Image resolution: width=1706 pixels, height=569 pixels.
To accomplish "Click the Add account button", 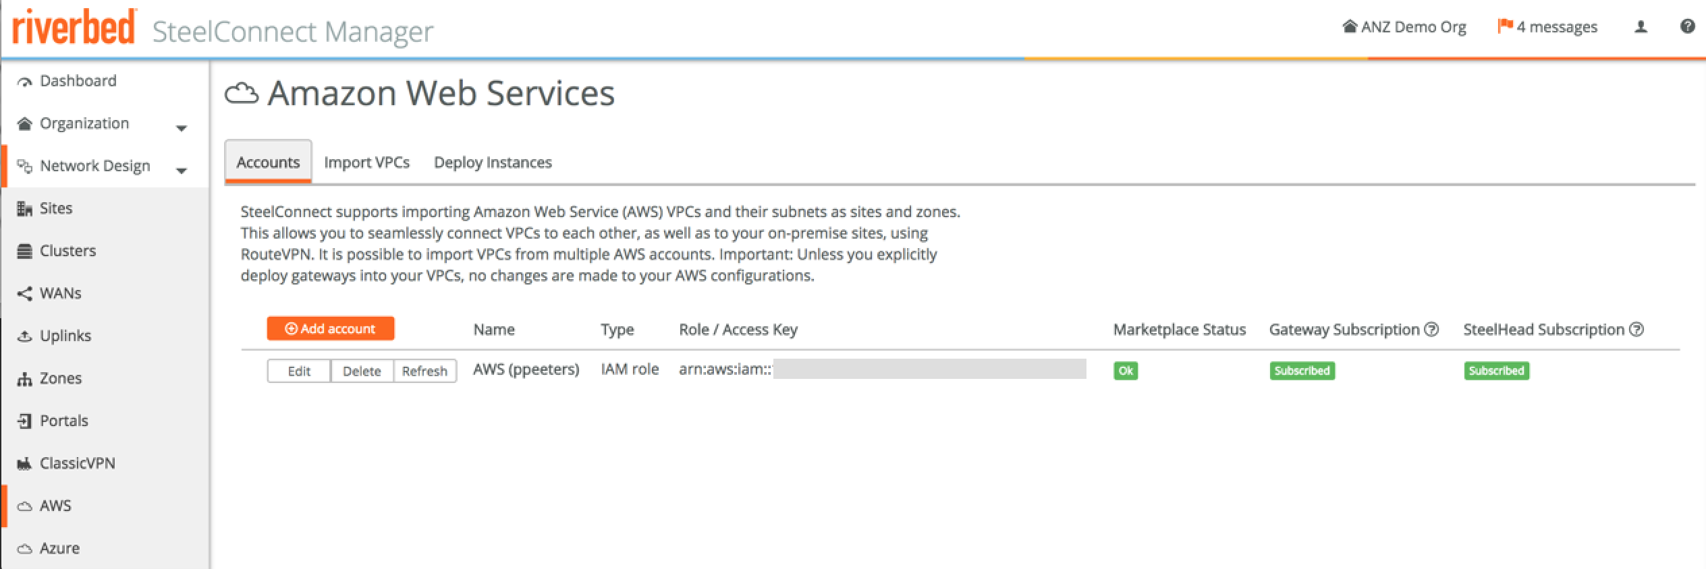I will (331, 329).
